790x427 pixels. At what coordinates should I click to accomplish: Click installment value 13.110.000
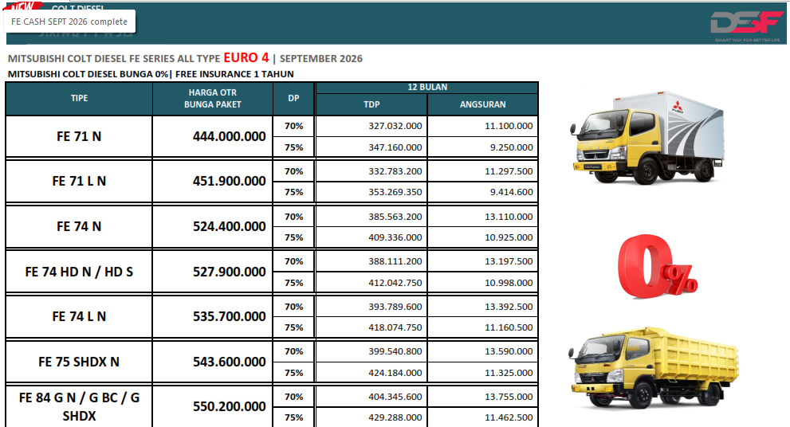509,217
